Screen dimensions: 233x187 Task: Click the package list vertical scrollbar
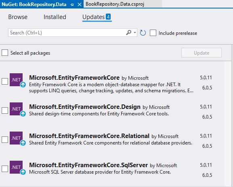[228, 123]
